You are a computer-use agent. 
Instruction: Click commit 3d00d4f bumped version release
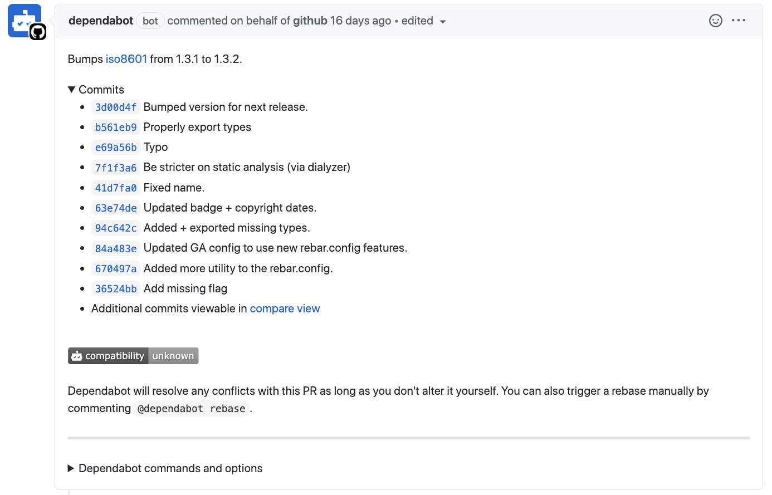[115, 107]
